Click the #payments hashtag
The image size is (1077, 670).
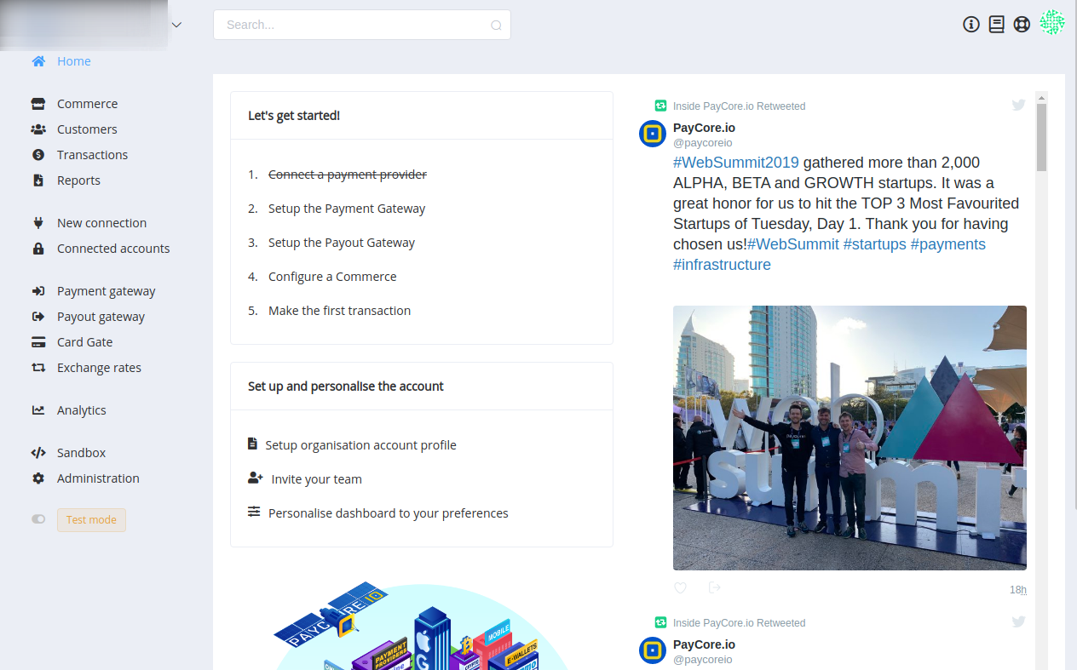(x=948, y=244)
